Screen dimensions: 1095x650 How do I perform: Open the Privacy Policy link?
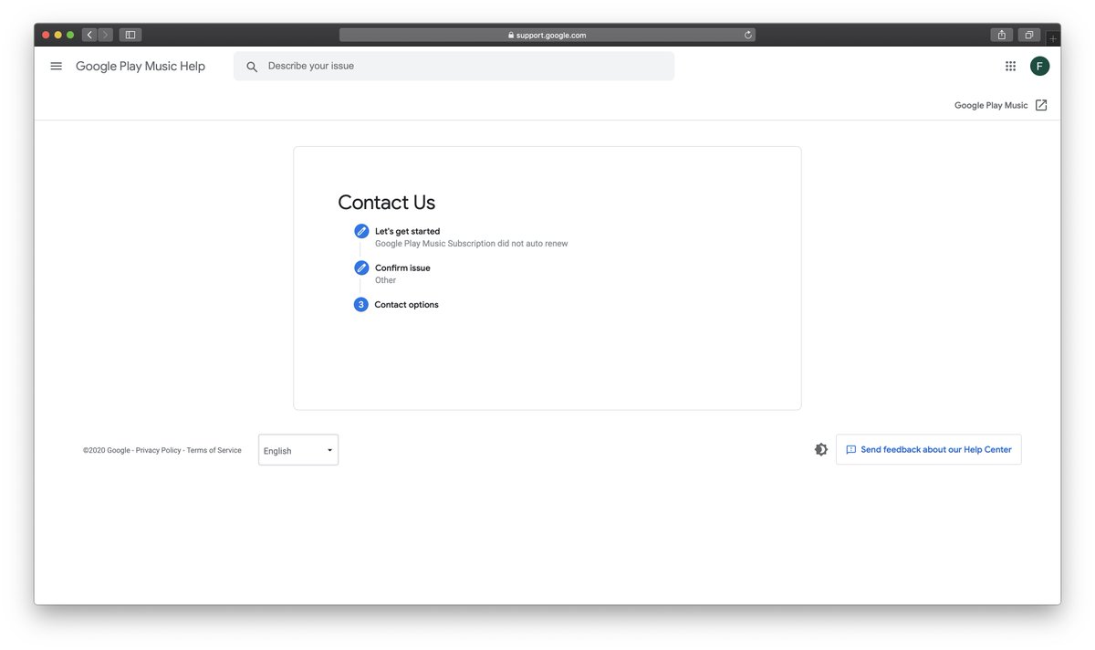point(159,450)
